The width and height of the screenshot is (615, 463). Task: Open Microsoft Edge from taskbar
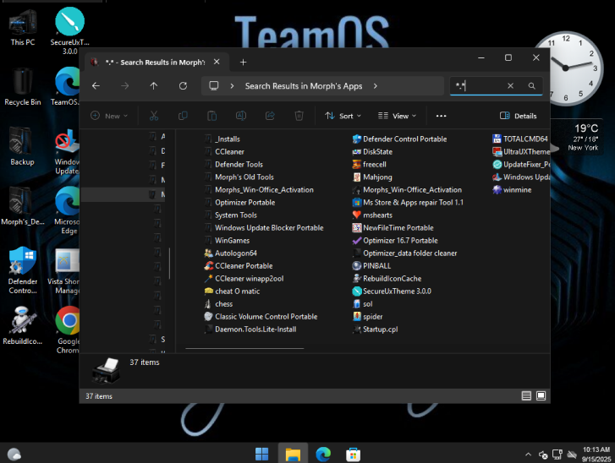tap(323, 455)
